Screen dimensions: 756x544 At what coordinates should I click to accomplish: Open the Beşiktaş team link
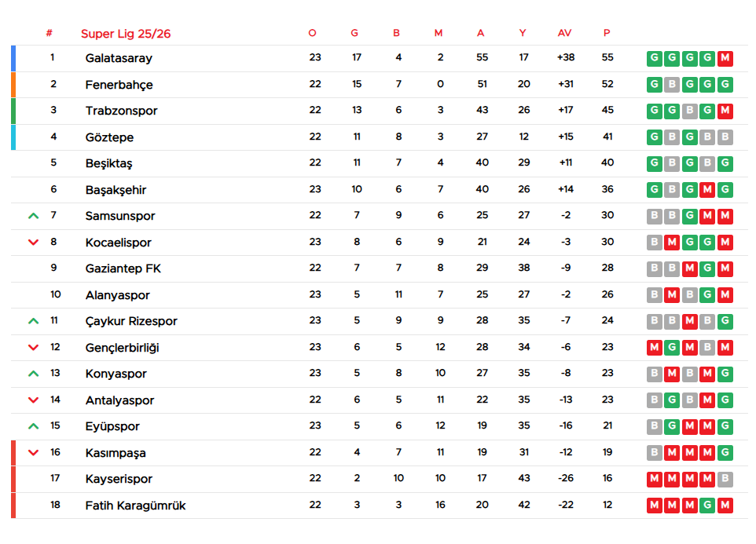[108, 163]
